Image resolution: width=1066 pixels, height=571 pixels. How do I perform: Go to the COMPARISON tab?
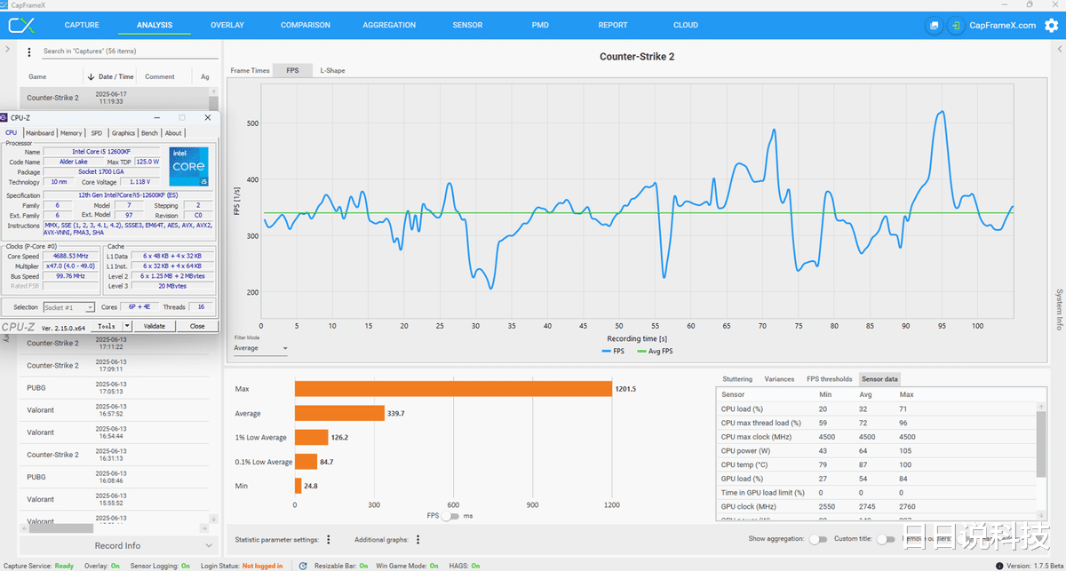tap(306, 25)
